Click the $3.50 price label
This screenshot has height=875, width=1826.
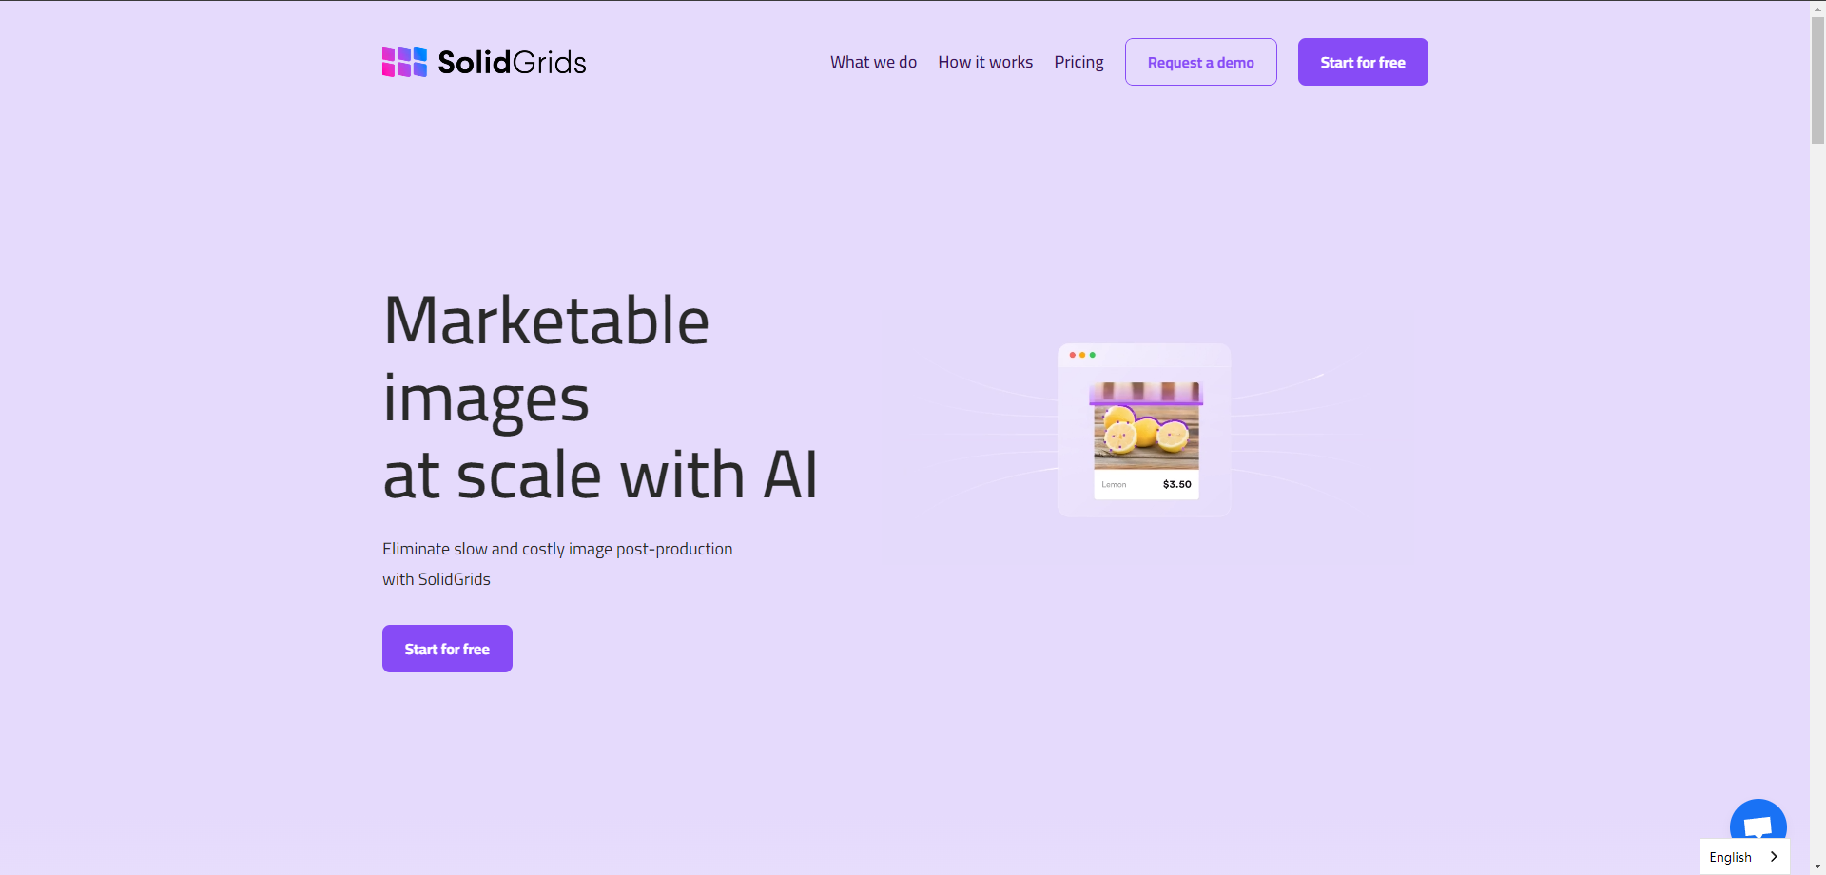[x=1176, y=484]
